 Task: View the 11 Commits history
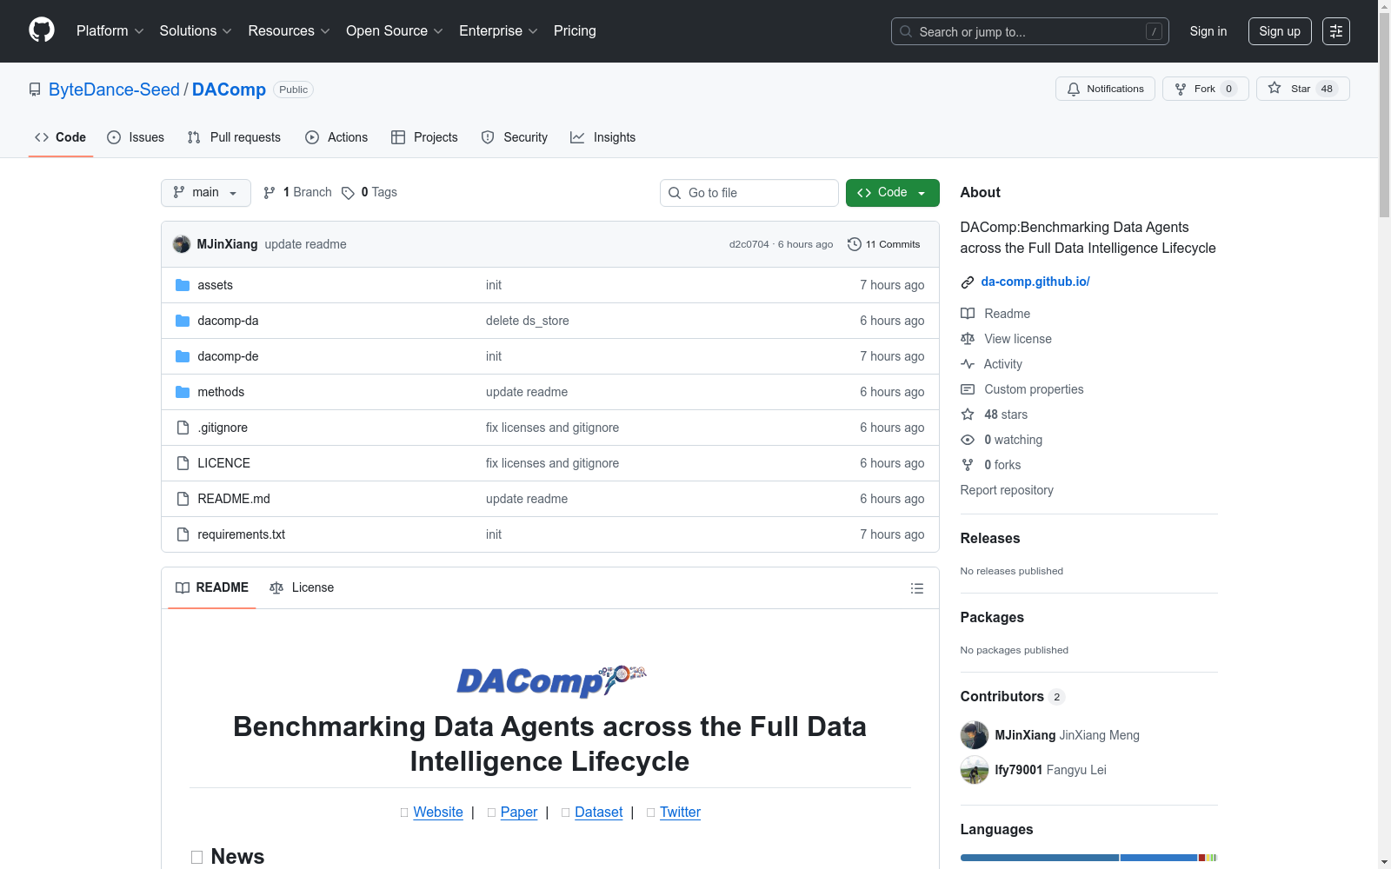(883, 244)
